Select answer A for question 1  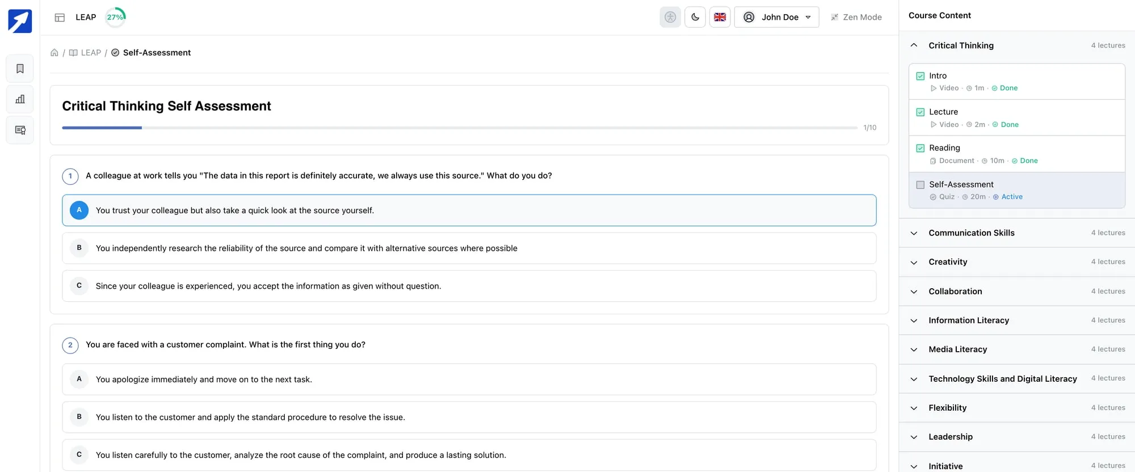469,210
